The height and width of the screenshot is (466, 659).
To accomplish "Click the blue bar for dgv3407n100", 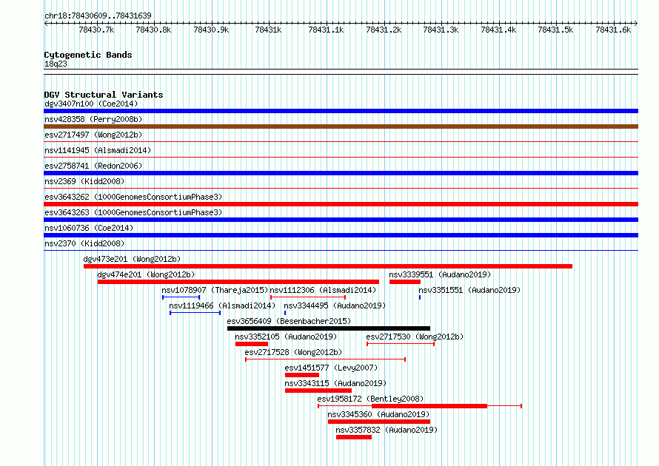I will 341,111.
